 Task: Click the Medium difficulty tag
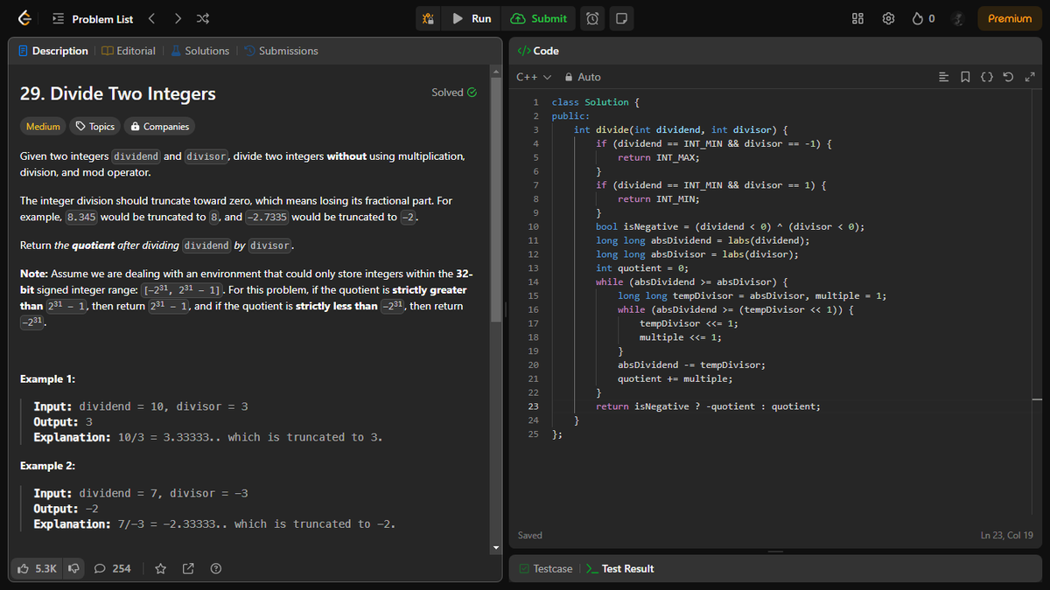tap(43, 127)
